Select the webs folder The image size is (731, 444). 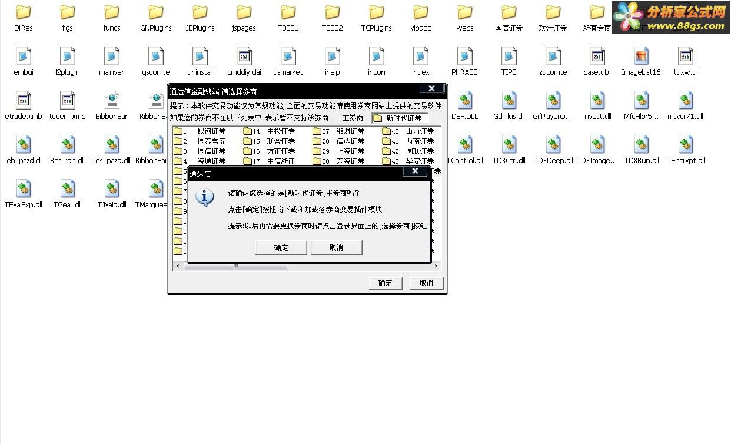pos(465,18)
